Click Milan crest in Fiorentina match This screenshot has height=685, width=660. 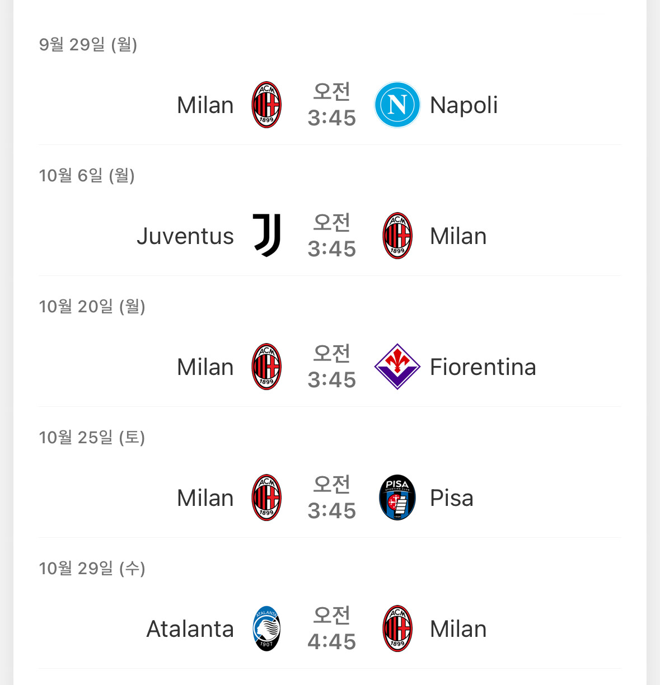(x=266, y=367)
